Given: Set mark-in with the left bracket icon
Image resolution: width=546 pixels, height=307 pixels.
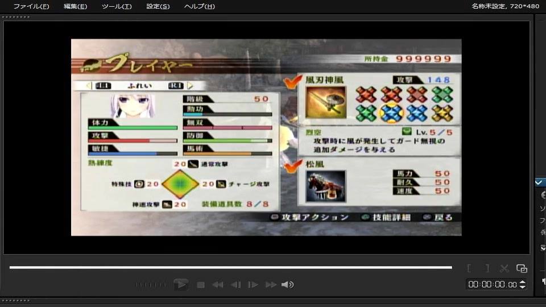Looking at the screenshot, I should (x=469, y=268).
